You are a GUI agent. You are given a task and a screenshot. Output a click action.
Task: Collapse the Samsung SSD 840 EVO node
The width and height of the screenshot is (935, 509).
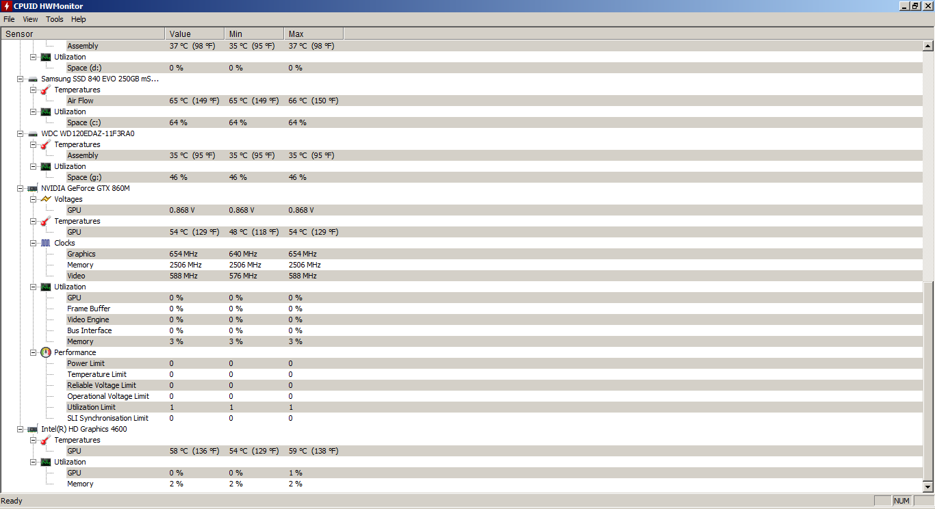21,79
